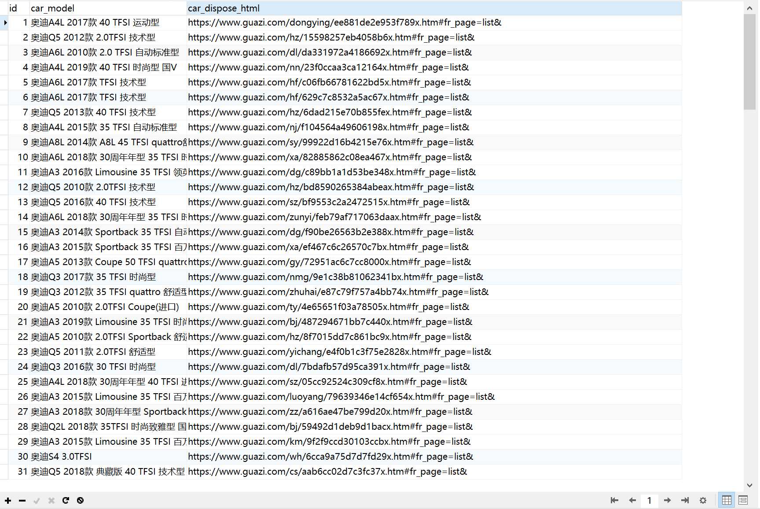Click the stop icon in bottom toolbar
Screen dimensions: 760x509
pos(80,501)
